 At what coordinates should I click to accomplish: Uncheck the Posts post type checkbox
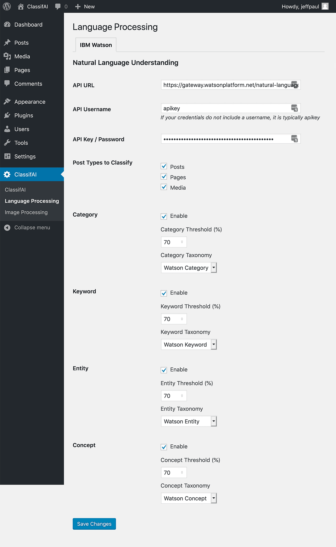[164, 166]
